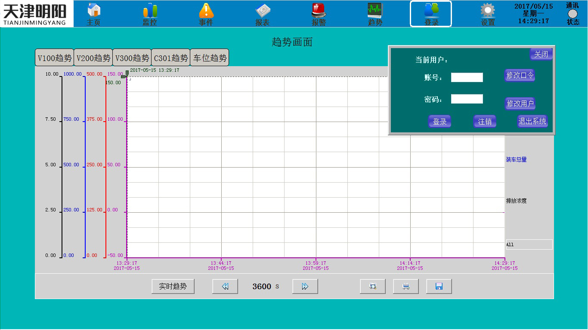The height and width of the screenshot is (330, 588).
Task: Click the 趋势 trends icon
Action: pos(375,13)
